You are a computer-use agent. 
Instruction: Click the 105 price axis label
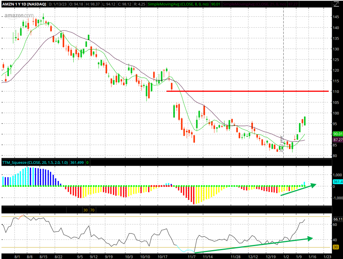336,102
